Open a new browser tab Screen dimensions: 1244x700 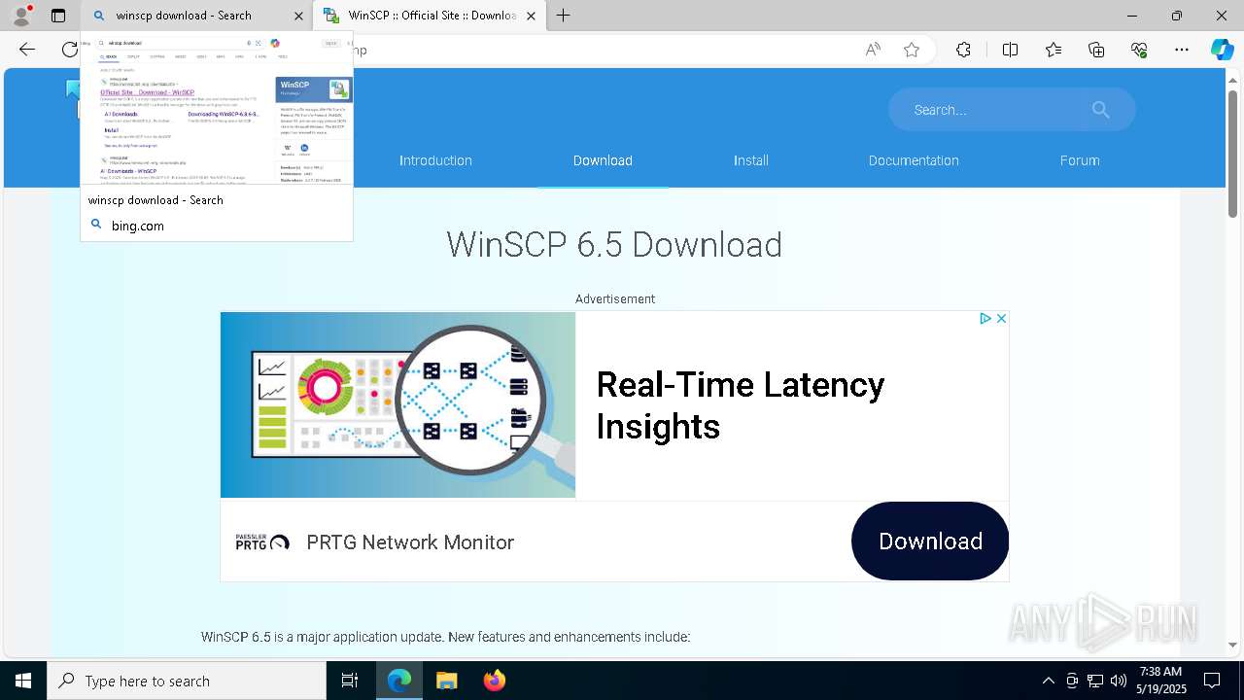[x=564, y=16]
